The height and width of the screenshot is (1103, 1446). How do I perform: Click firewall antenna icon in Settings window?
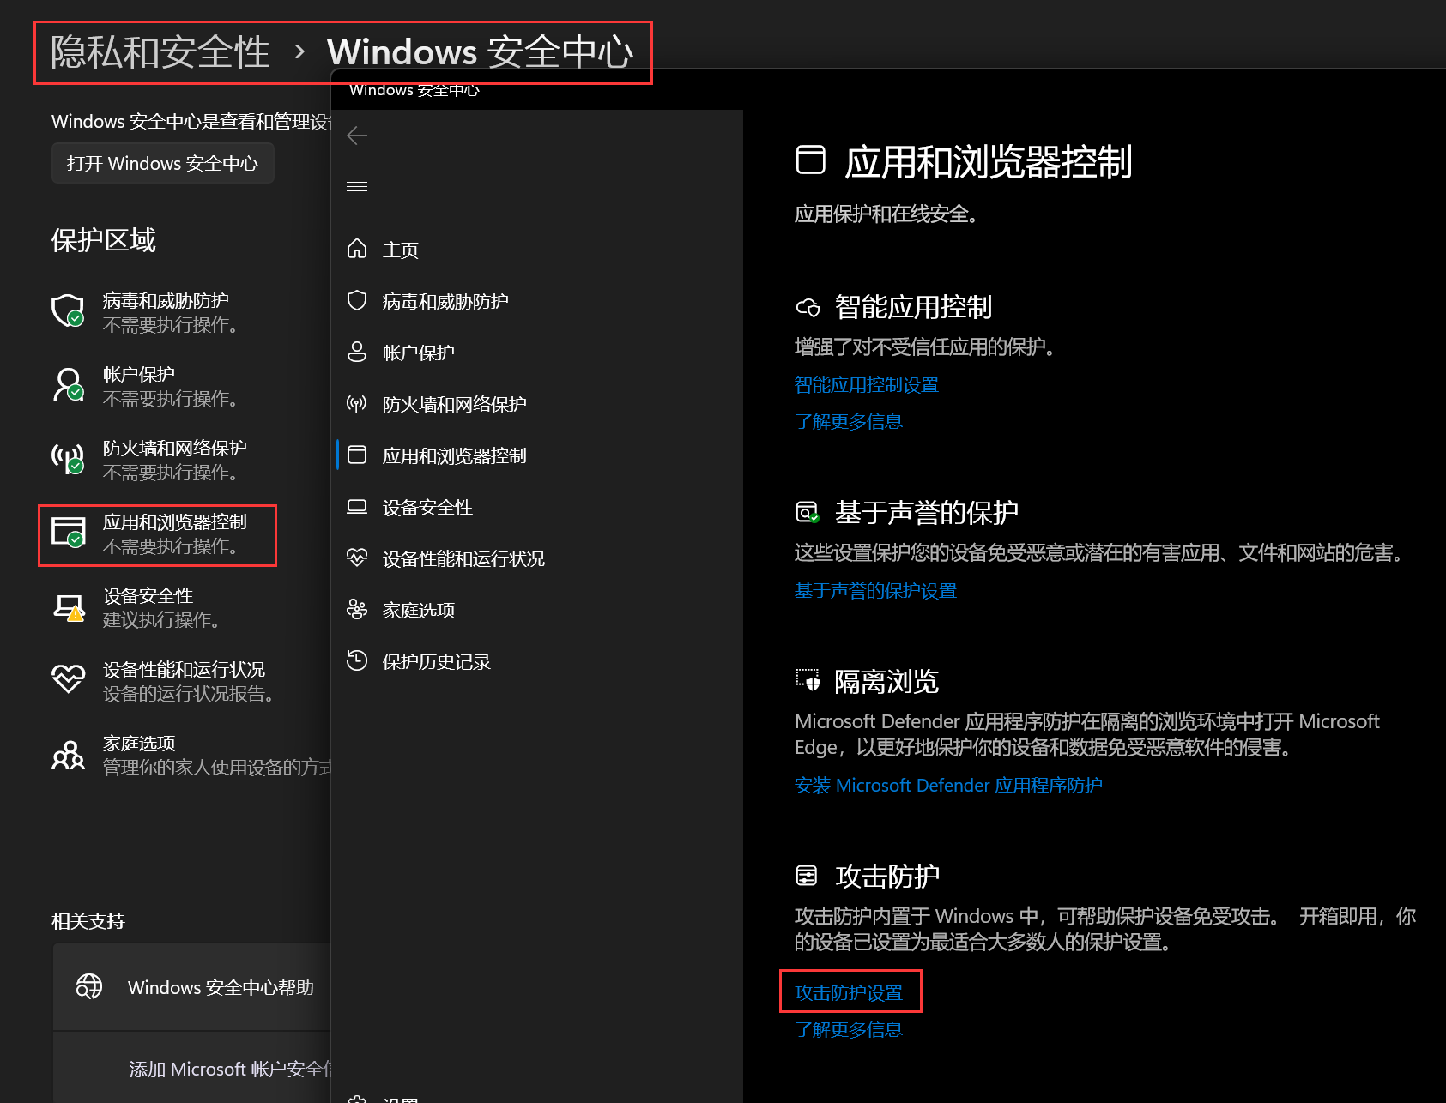pyautogui.click(x=68, y=458)
